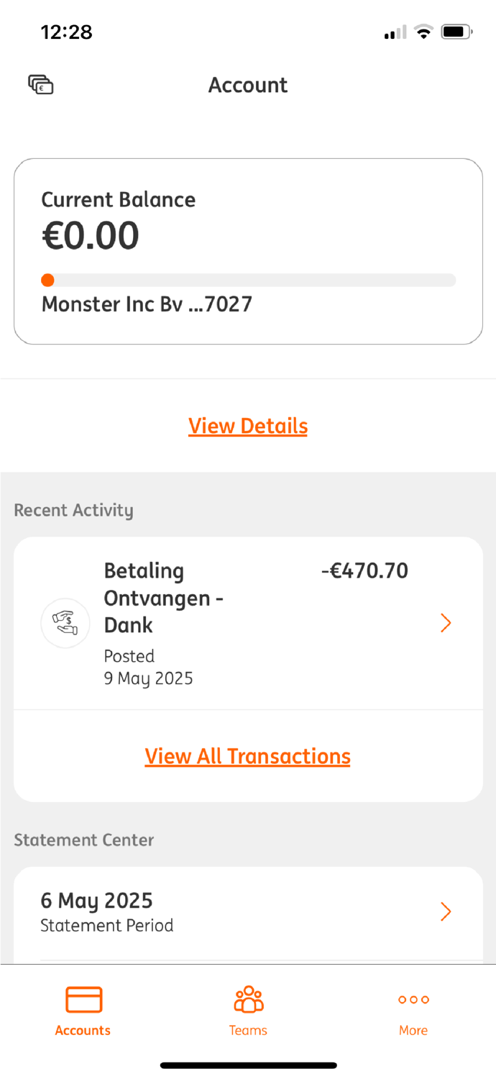Open the Wi-Fi status indicator
Image resolution: width=496 pixels, height=1079 pixels.
[423, 32]
